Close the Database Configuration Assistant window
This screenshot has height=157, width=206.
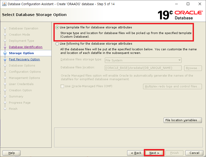point(200,4)
